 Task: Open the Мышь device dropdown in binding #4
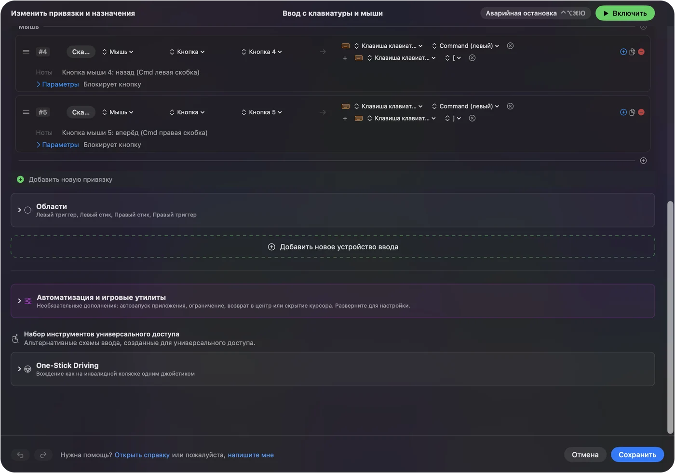tap(118, 52)
